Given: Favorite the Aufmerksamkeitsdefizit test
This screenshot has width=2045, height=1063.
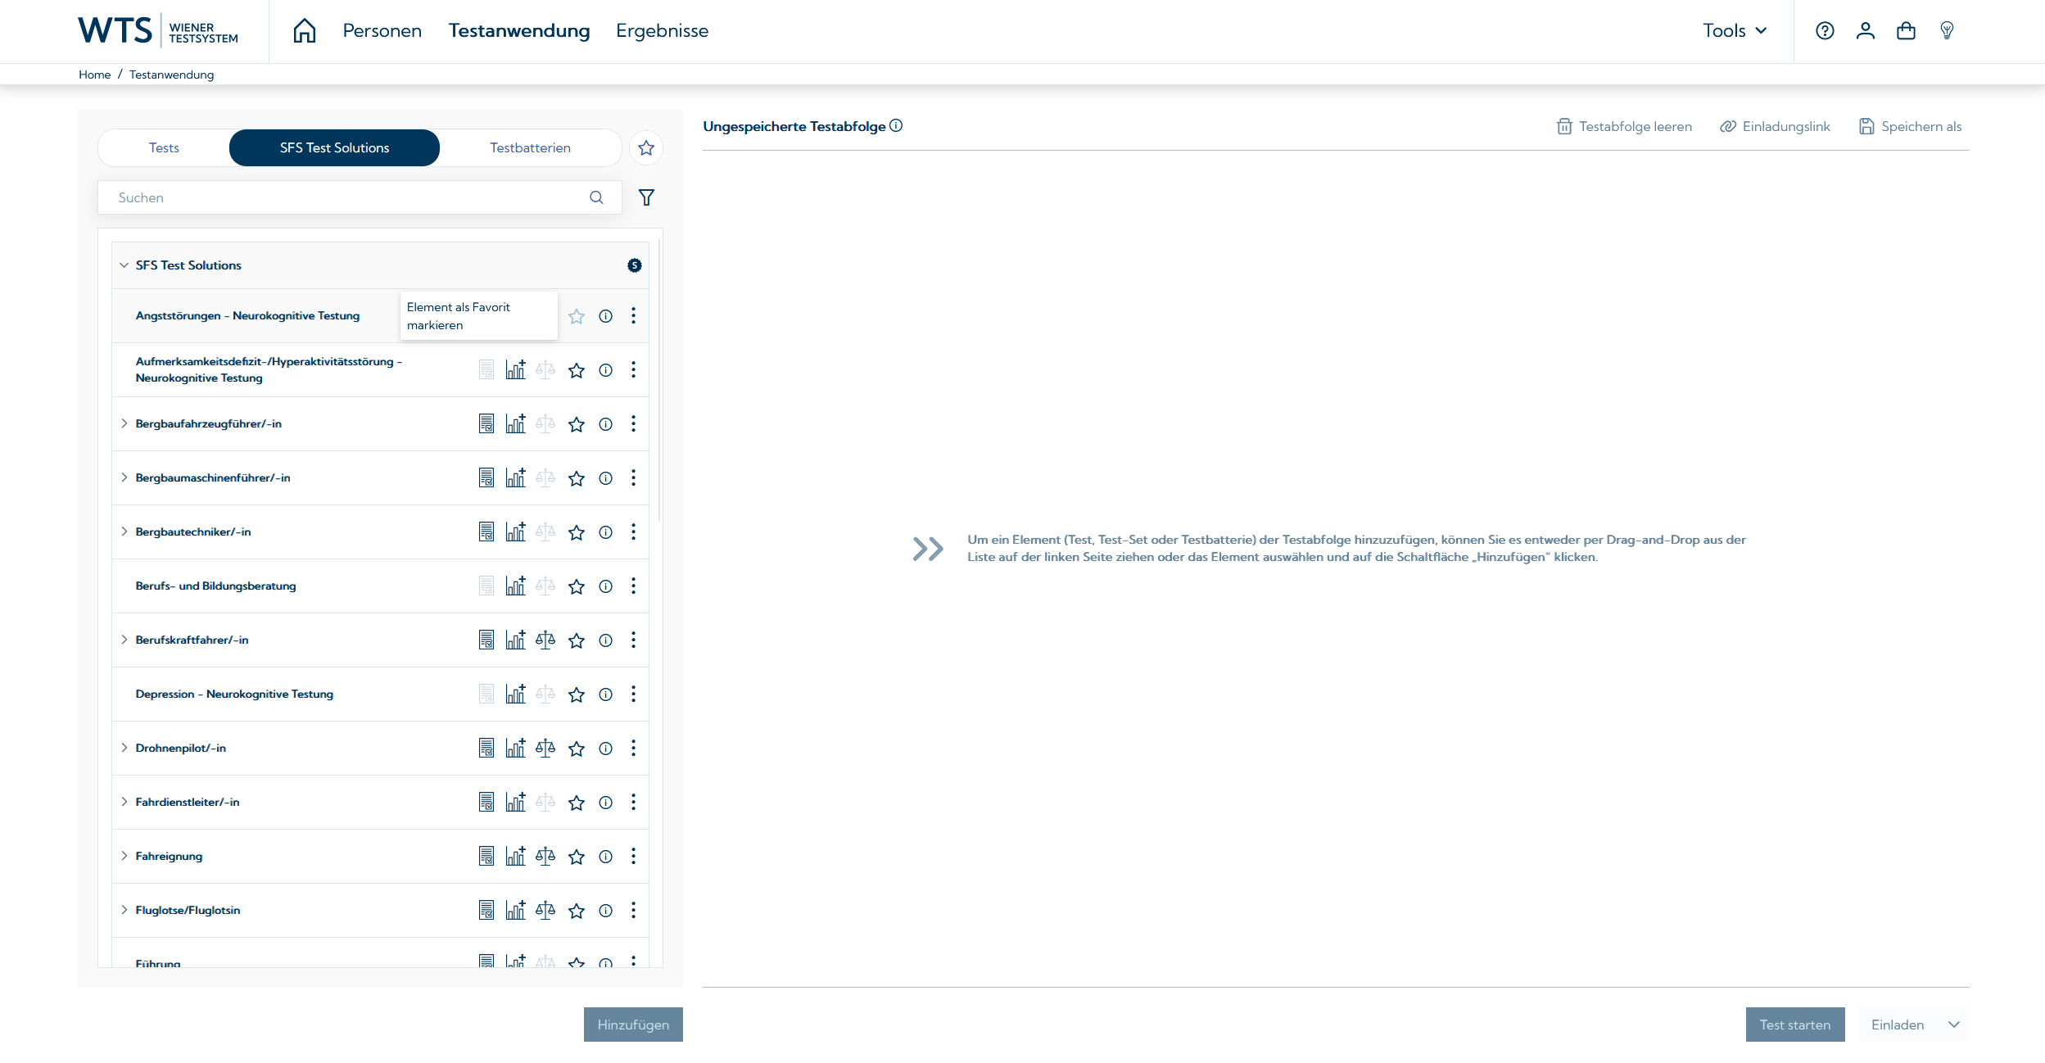Looking at the screenshot, I should click(x=577, y=370).
